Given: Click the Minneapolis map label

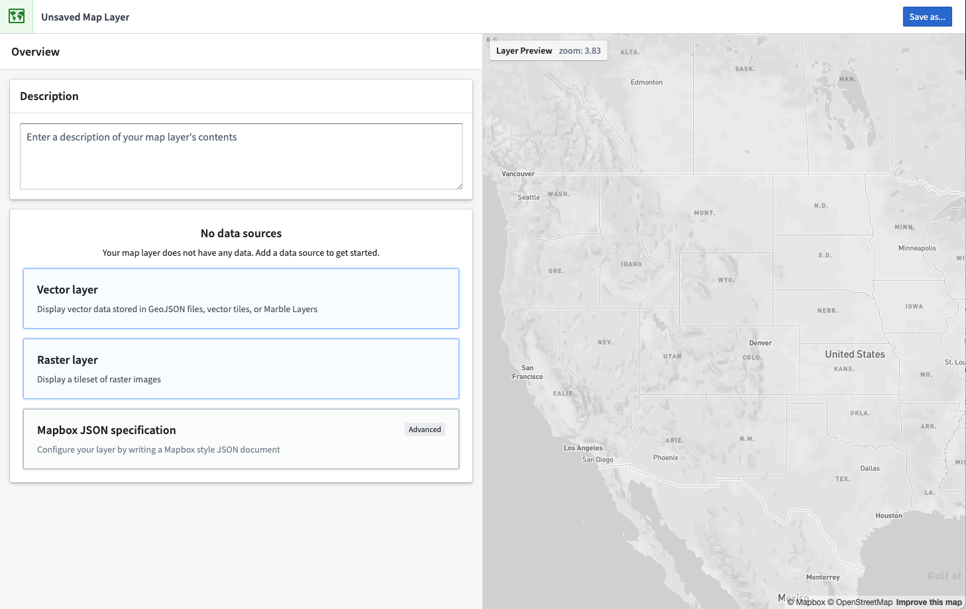Looking at the screenshot, I should click(918, 249).
